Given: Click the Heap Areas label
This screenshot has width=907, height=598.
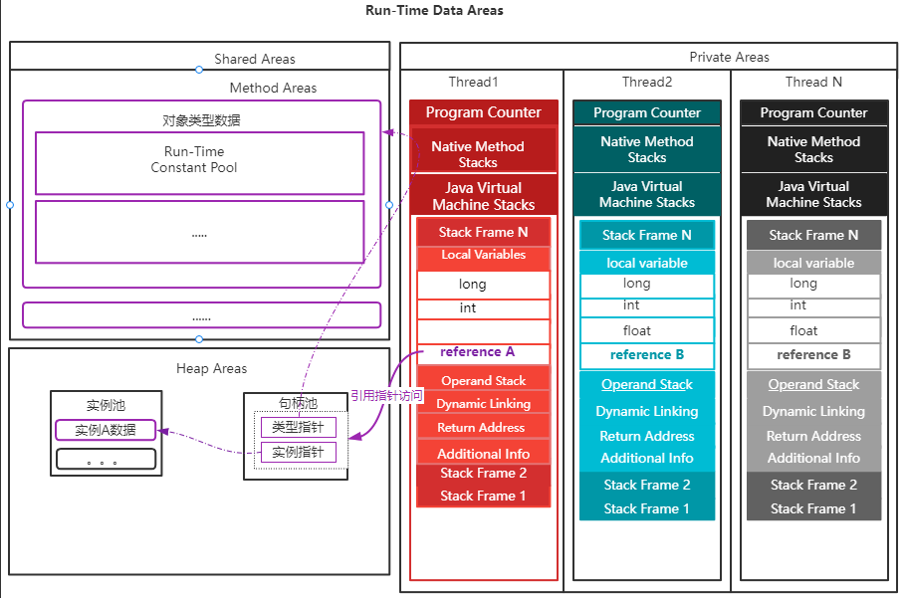Looking at the screenshot, I should 211,369.
